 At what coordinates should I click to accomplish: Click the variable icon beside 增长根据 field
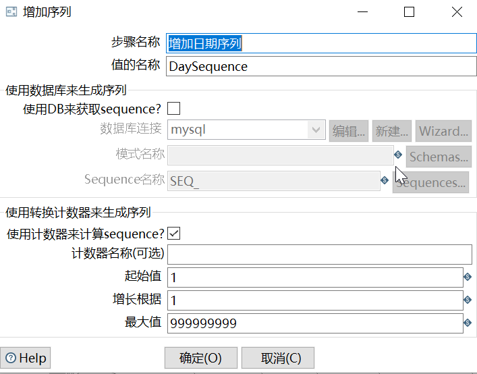[468, 300]
